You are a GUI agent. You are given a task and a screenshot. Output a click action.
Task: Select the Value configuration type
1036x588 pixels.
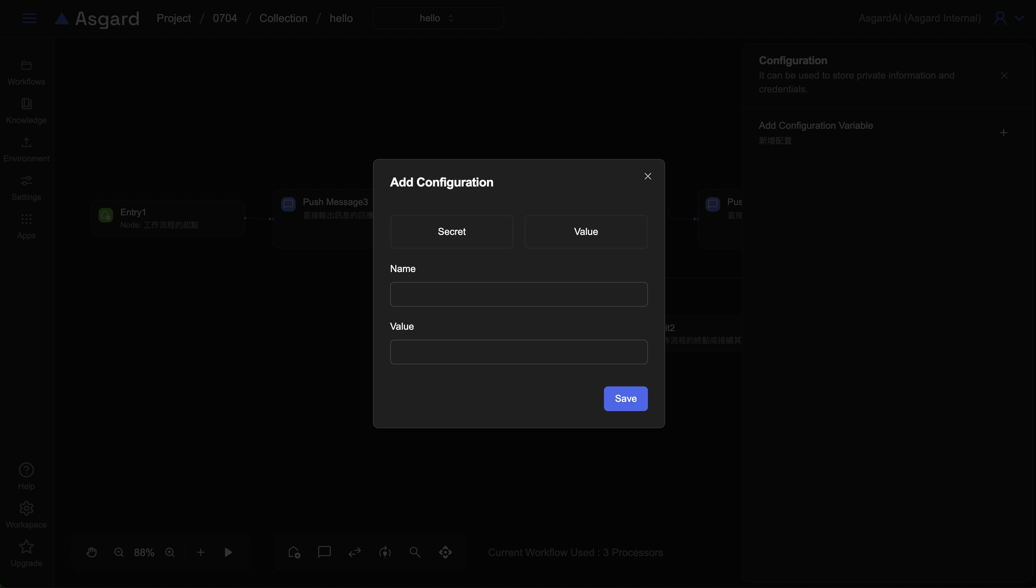[x=585, y=231]
